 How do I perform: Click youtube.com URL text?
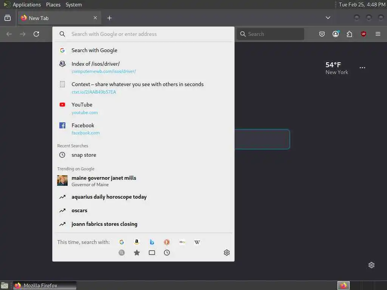pyautogui.click(x=85, y=113)
